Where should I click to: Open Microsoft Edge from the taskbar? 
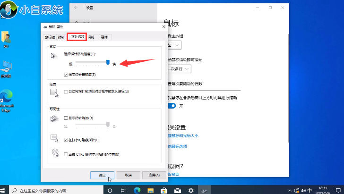pyautogui.click(x=137, y=190)
